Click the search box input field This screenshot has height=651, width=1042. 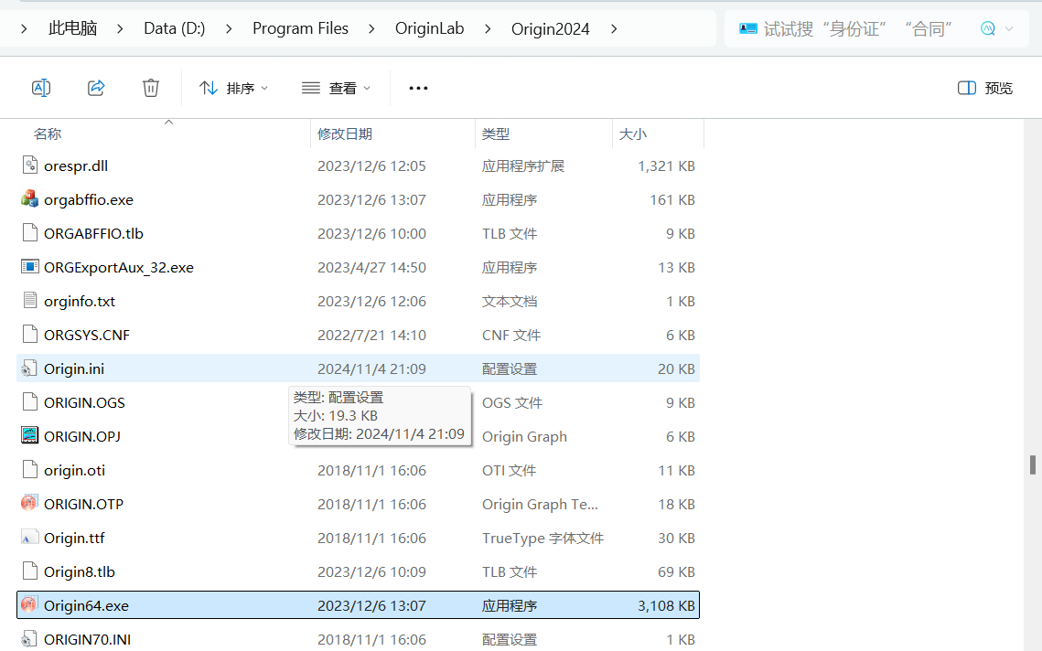pyautogui.click(x=857, y=28)
